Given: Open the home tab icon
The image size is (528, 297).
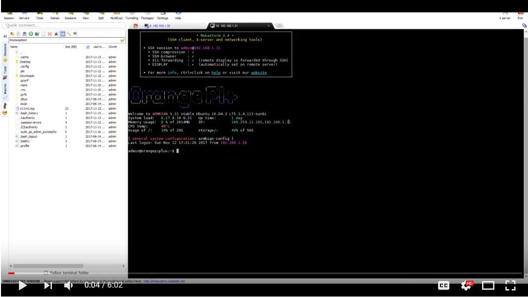Looking at the screenshot, I should click(x=135, y=26).
